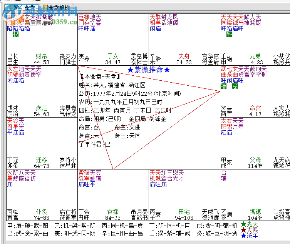Select the 官禄 palace label
The width and height of the screenshot is (290, 244).
(x=112, y=212)
